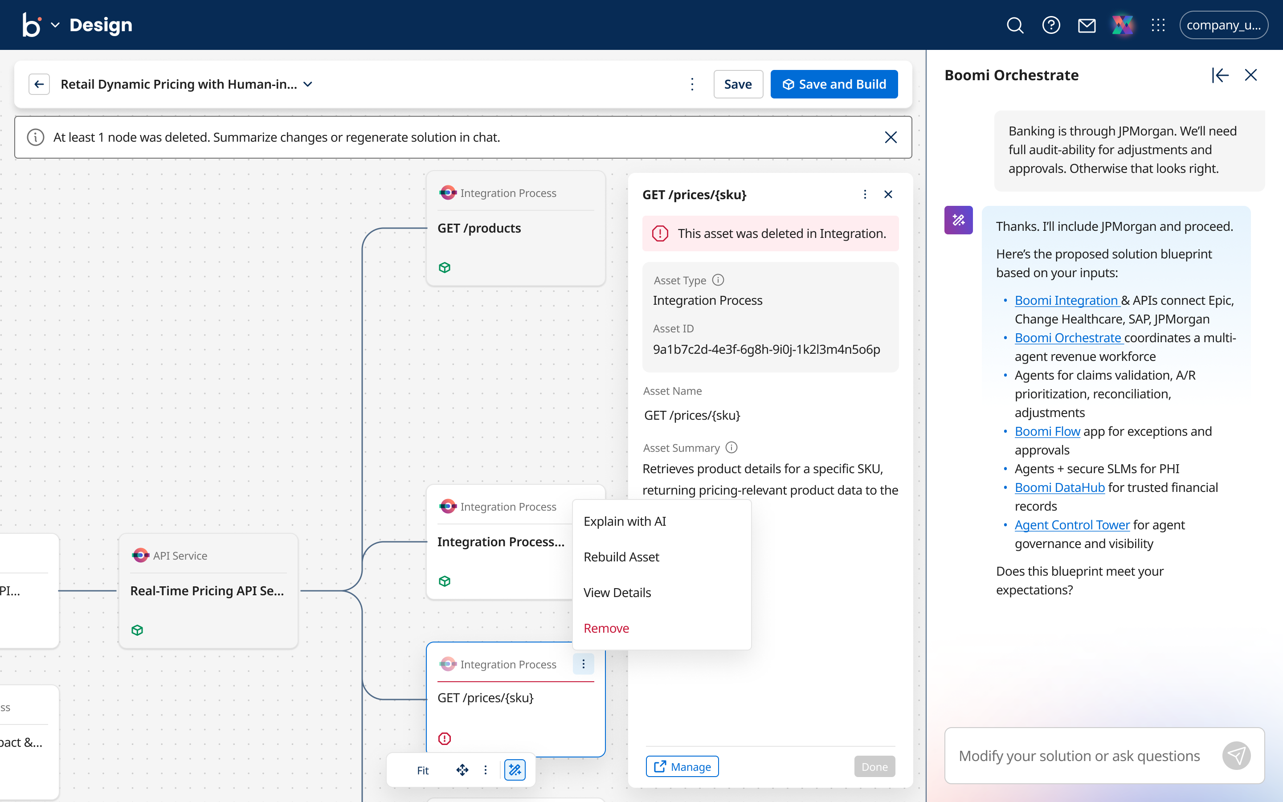Viewport: 1283px width, 802px height.
Task: Open the company_u... account menu
Action: point(1224,25)
